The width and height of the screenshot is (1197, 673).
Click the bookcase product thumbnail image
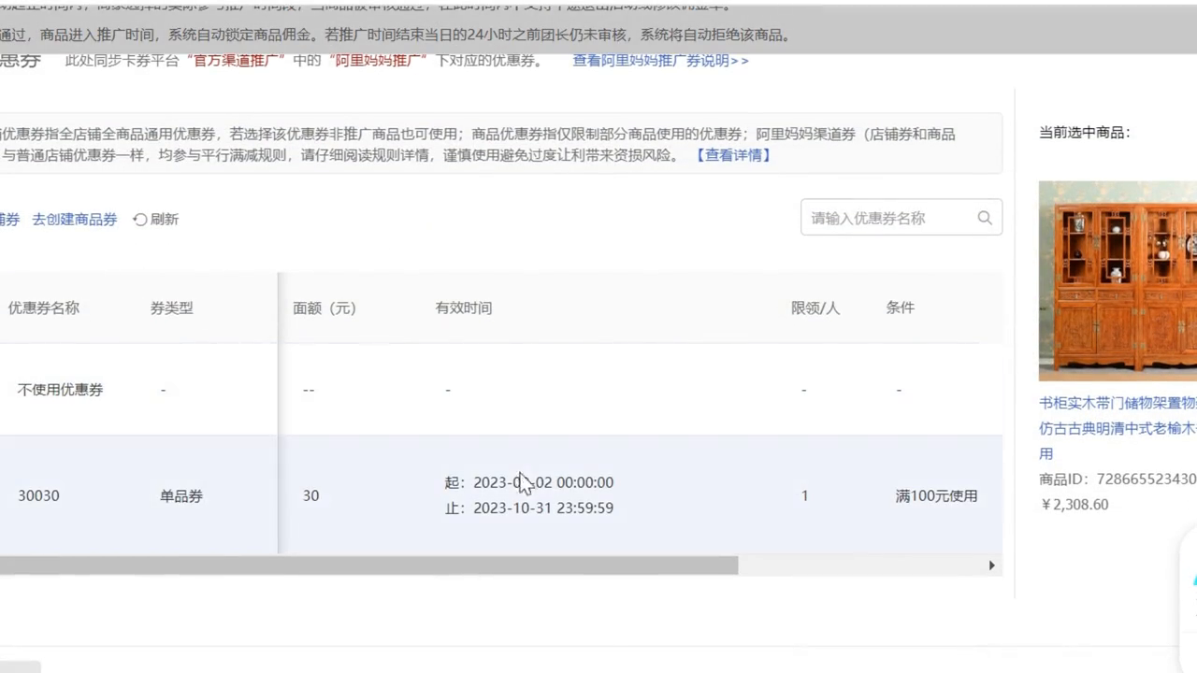pyautogui.click(x=1118, y=281)
